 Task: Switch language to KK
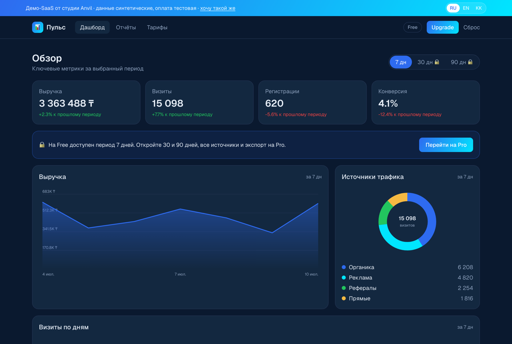[479, 8]
